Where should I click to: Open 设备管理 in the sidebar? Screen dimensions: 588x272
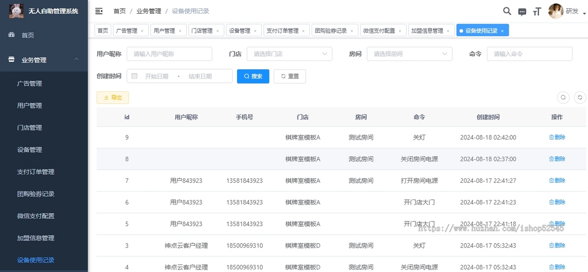pos(29,149)
